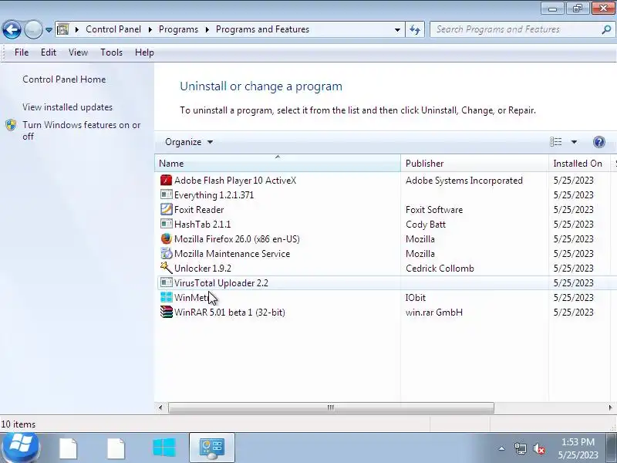Click the scrollbar right arrow
This screenshot has width=617, height=463.
point(610,407)
